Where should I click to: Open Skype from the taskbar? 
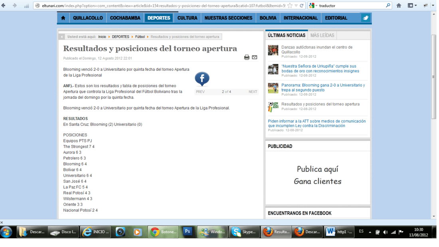tap(244, 232)
